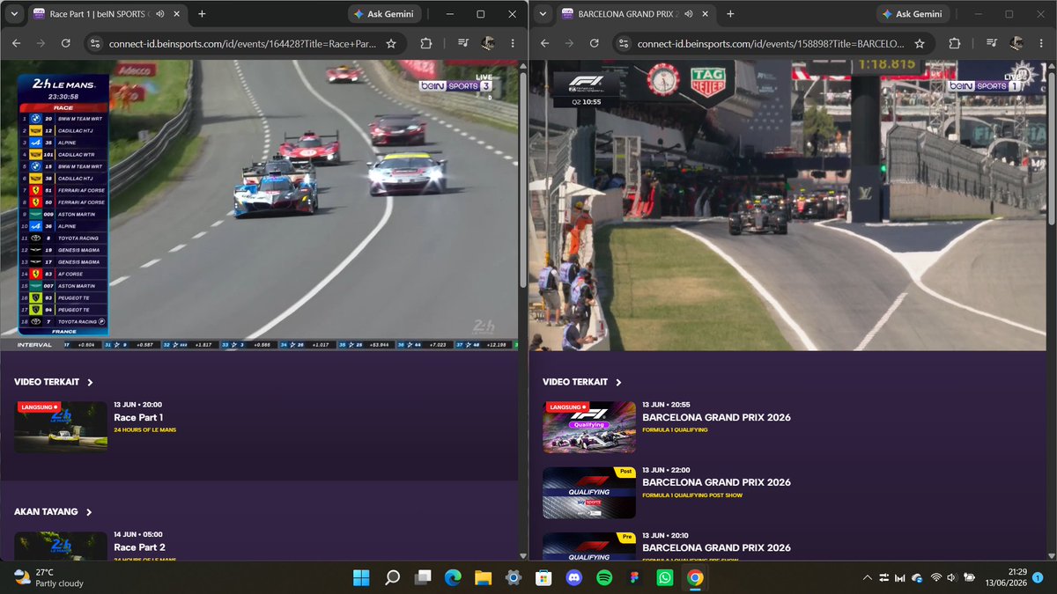Open the Windows Start menu

coord(362,578)
